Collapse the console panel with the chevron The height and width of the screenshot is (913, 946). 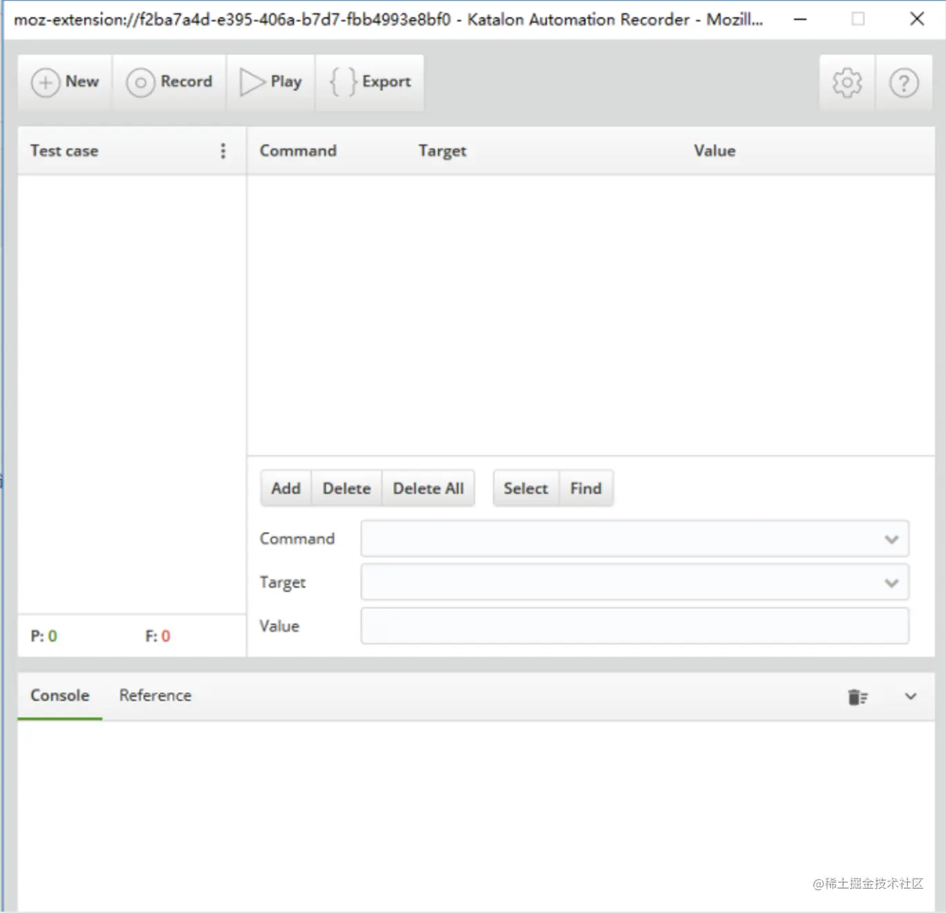click(x=911, y=696)
